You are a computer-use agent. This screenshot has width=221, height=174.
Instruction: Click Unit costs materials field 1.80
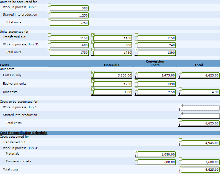coord(113,92)
